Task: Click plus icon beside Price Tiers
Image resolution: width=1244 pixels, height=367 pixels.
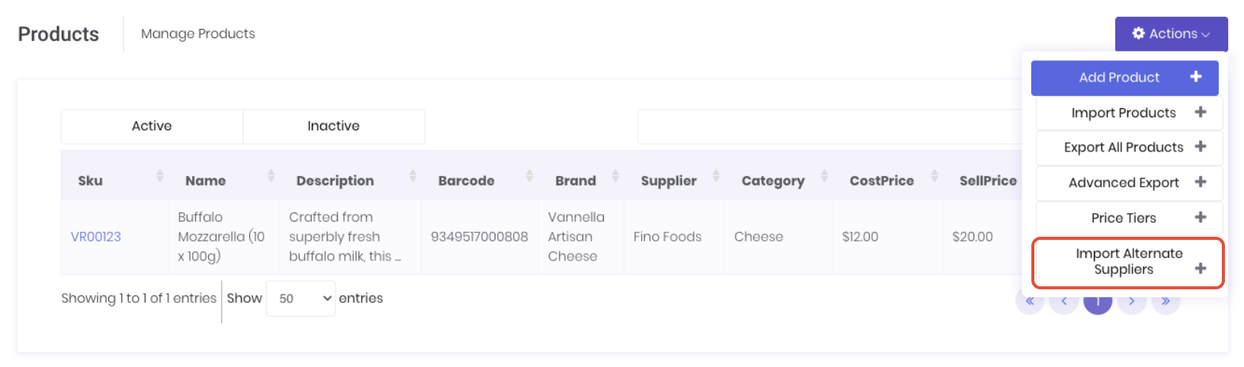Action: tap(1201, 218)
